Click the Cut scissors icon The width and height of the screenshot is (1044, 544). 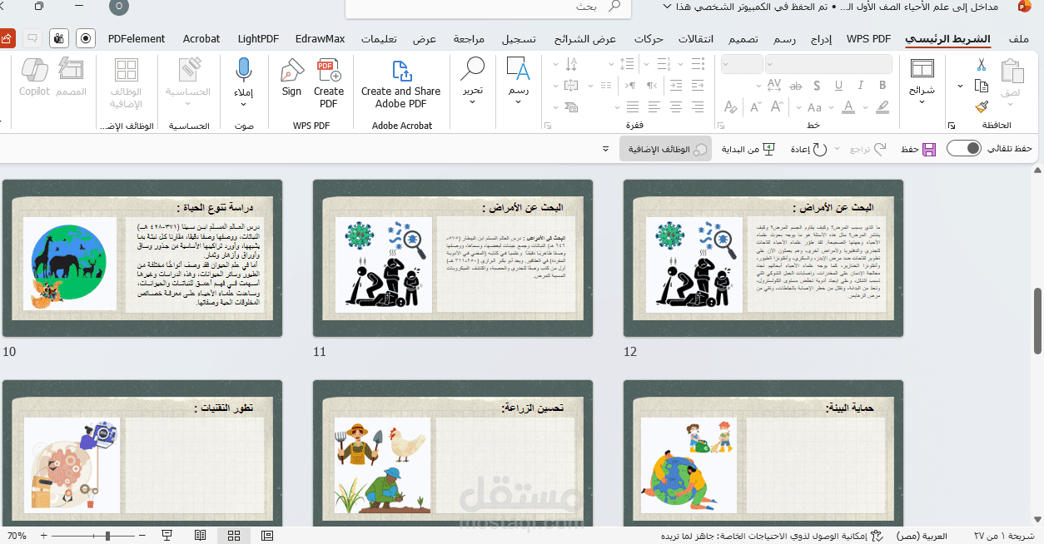[982, 65]
